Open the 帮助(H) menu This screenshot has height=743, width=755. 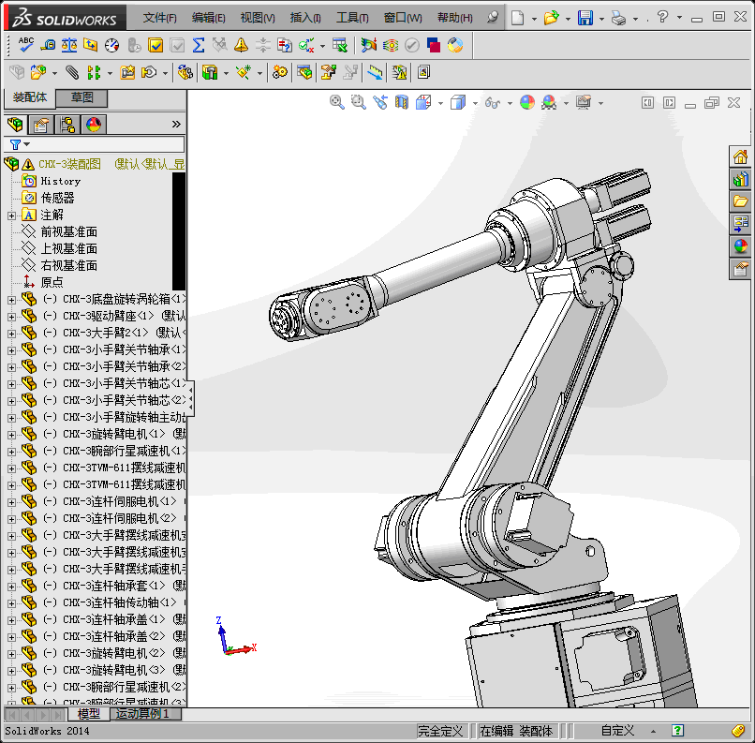click(454, 18)
